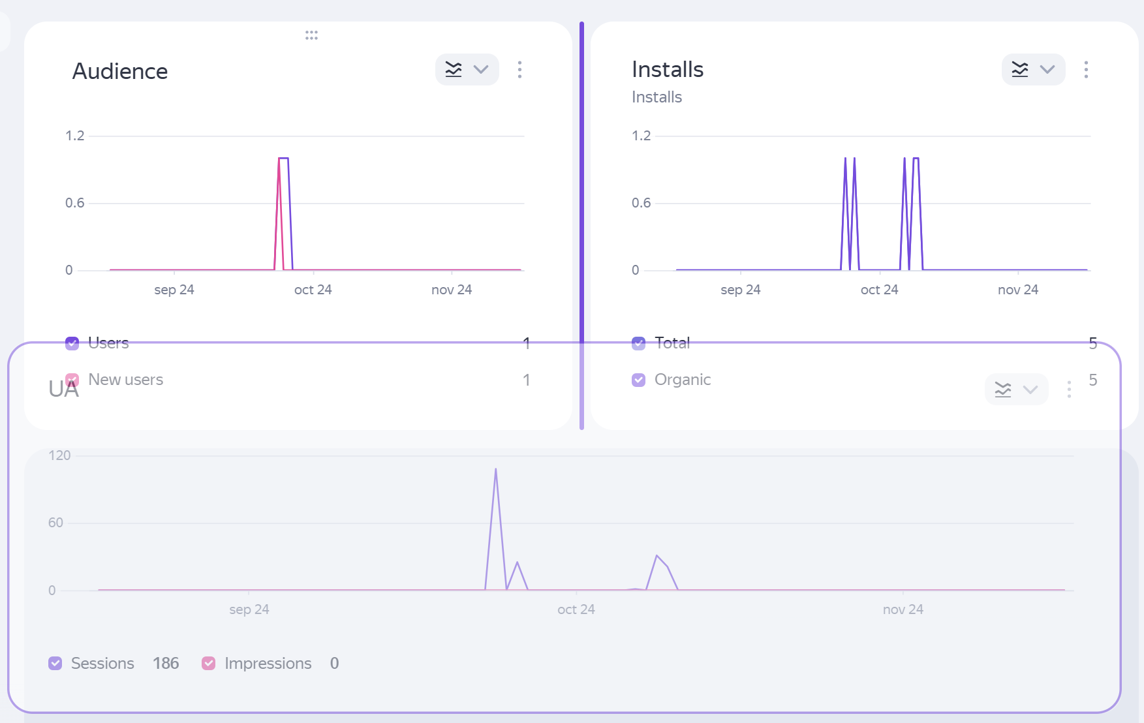The height and width of the screenshot is (723, 1144).
Task: Hide the Sessions series via its checkbox
Action: (55, 664)
